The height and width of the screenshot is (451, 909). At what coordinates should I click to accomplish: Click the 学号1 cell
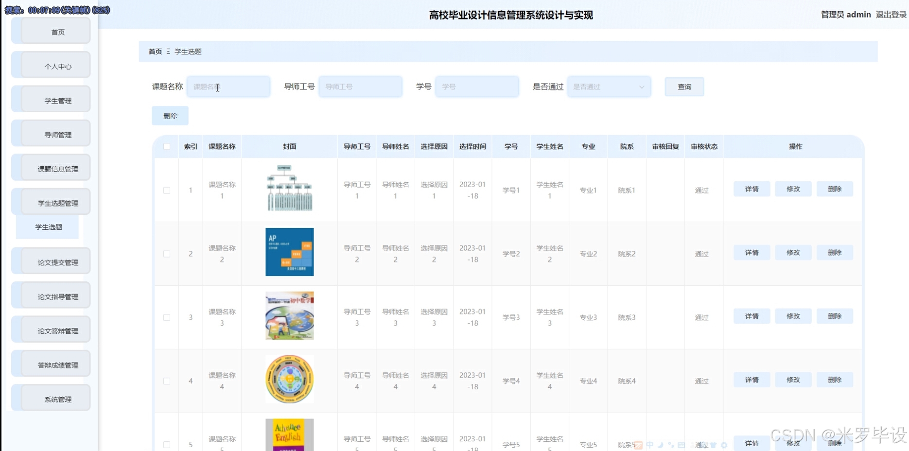click(x=511, y=191)
